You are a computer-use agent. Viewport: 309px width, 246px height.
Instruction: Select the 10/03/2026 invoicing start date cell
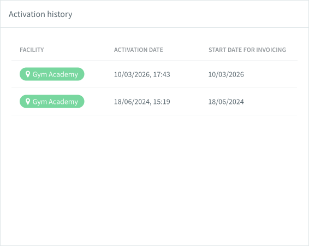coord(226,74)
